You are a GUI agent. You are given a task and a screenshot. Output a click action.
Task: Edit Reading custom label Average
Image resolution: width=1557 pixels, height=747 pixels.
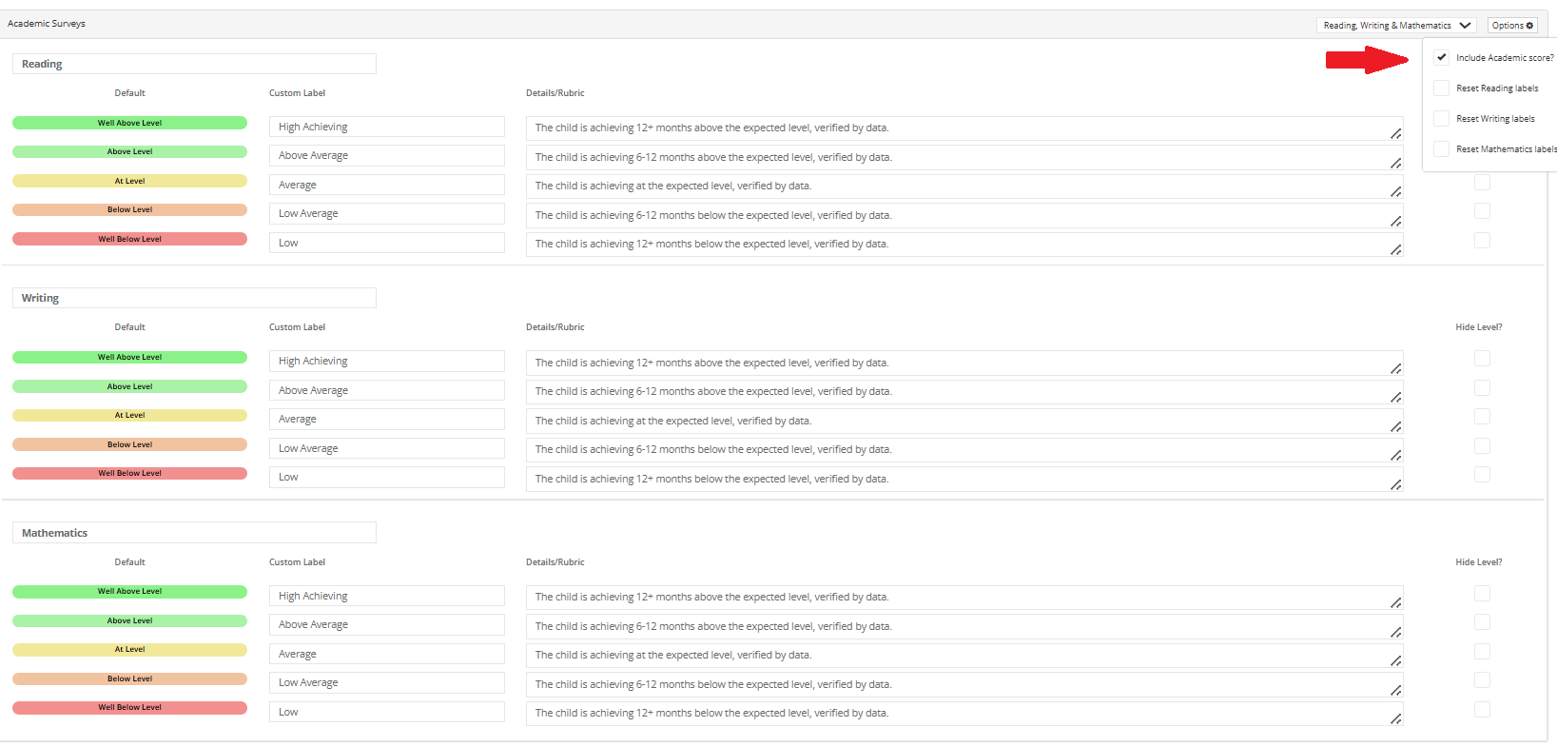[x=386, y=185]
